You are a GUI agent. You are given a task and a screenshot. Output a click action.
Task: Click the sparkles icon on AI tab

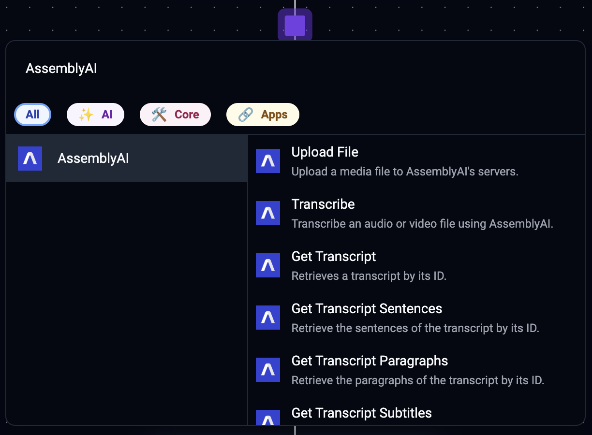(86, 115)
